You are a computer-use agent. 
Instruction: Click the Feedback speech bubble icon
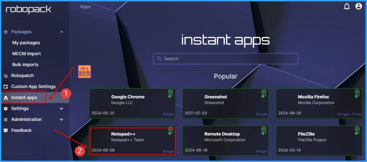[x=6, y=130]
